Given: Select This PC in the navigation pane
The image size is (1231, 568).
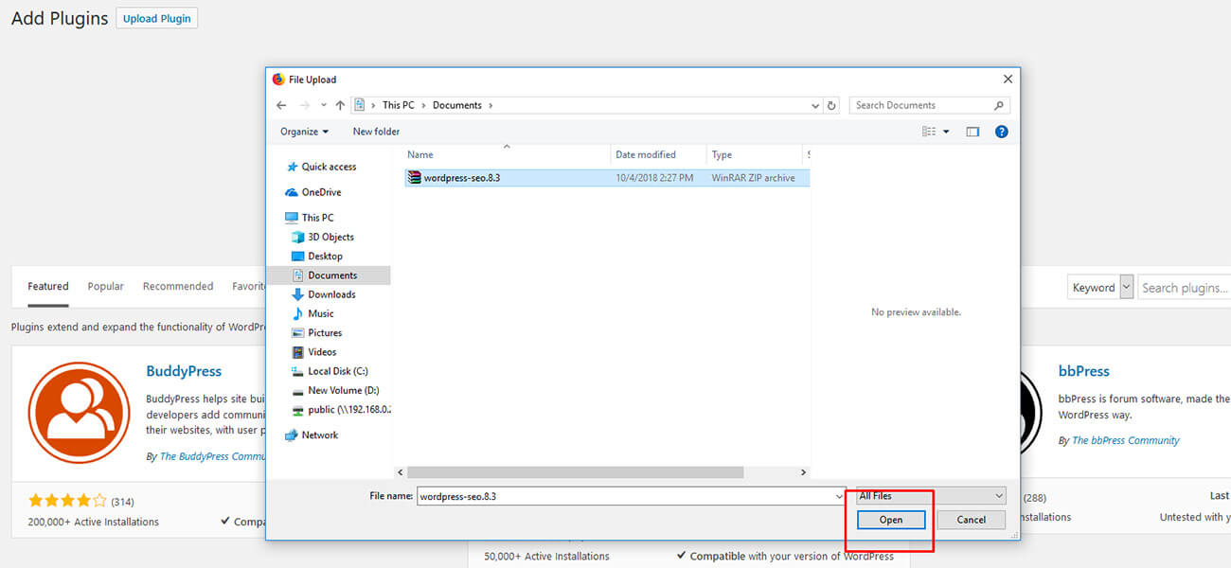Looking at the screenshot, I should tap(316, 218).
